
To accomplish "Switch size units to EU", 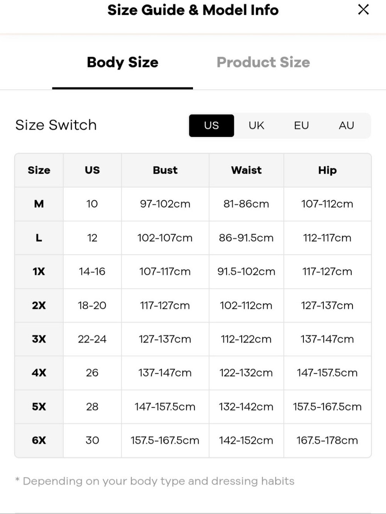I will point(301,126).
